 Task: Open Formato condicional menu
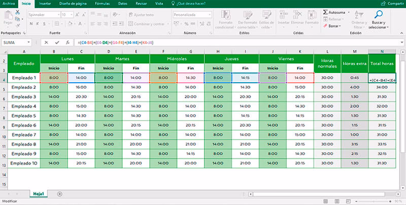click(x=225, y=20)
